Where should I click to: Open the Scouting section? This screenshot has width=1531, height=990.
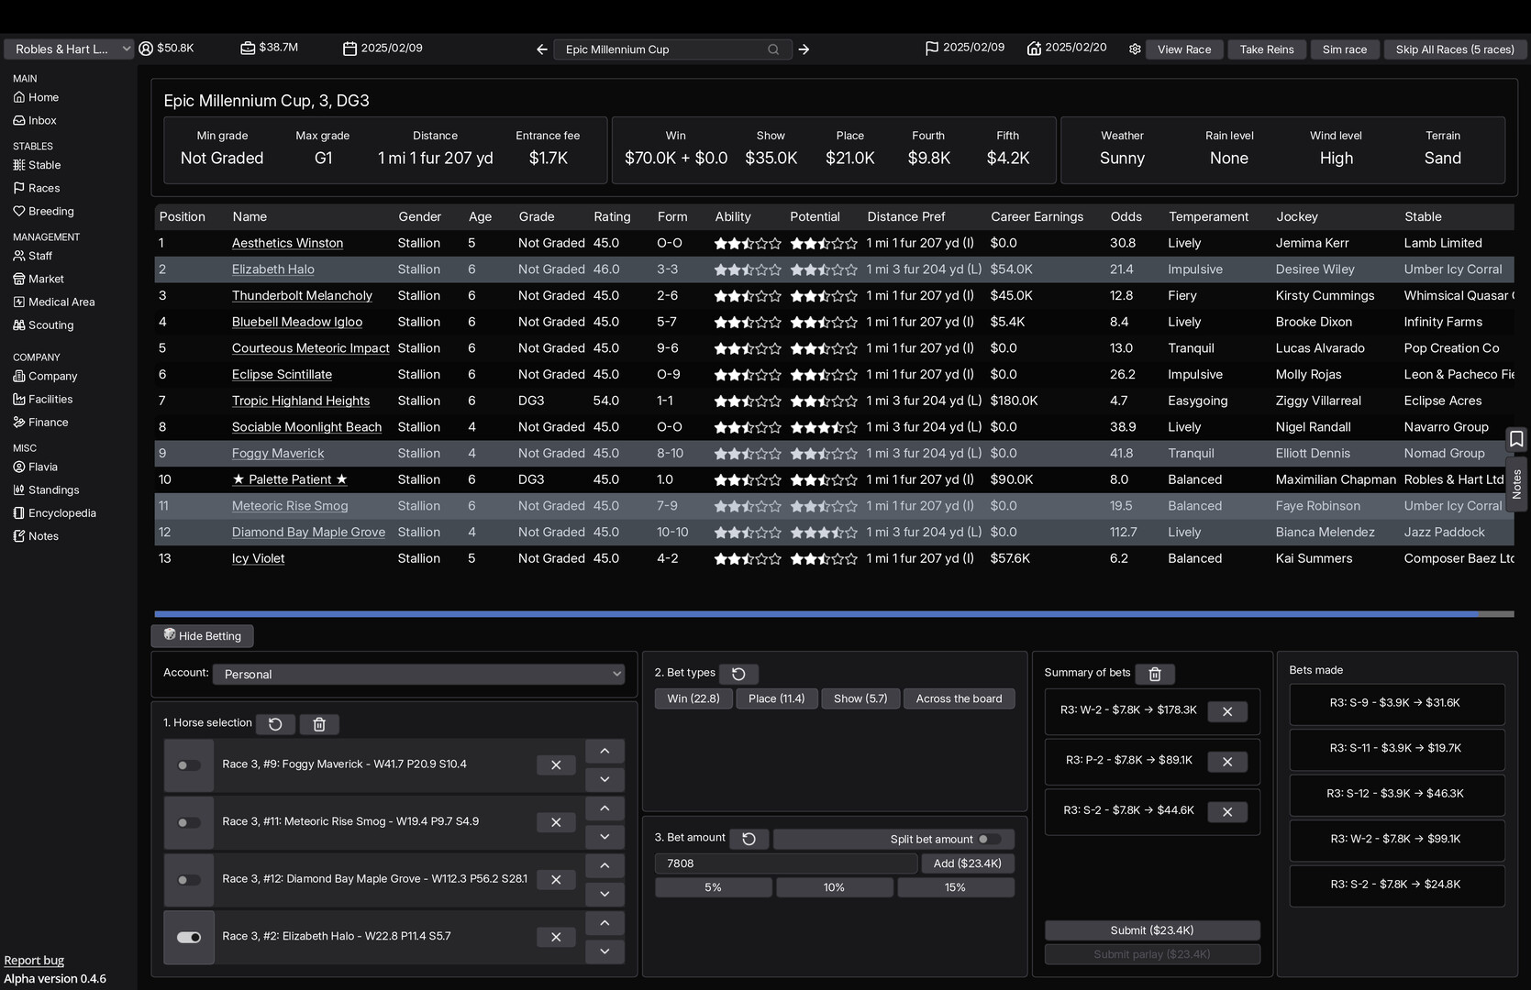[50, 324]
